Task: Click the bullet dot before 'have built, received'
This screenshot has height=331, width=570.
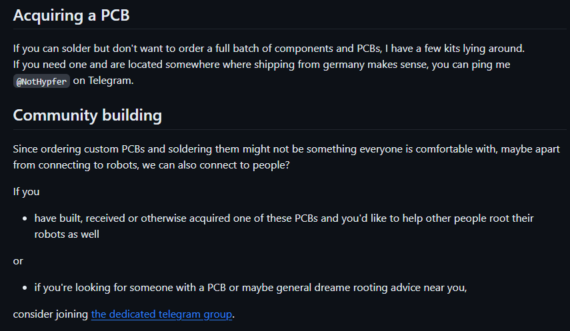Action: tap(25, 218)
